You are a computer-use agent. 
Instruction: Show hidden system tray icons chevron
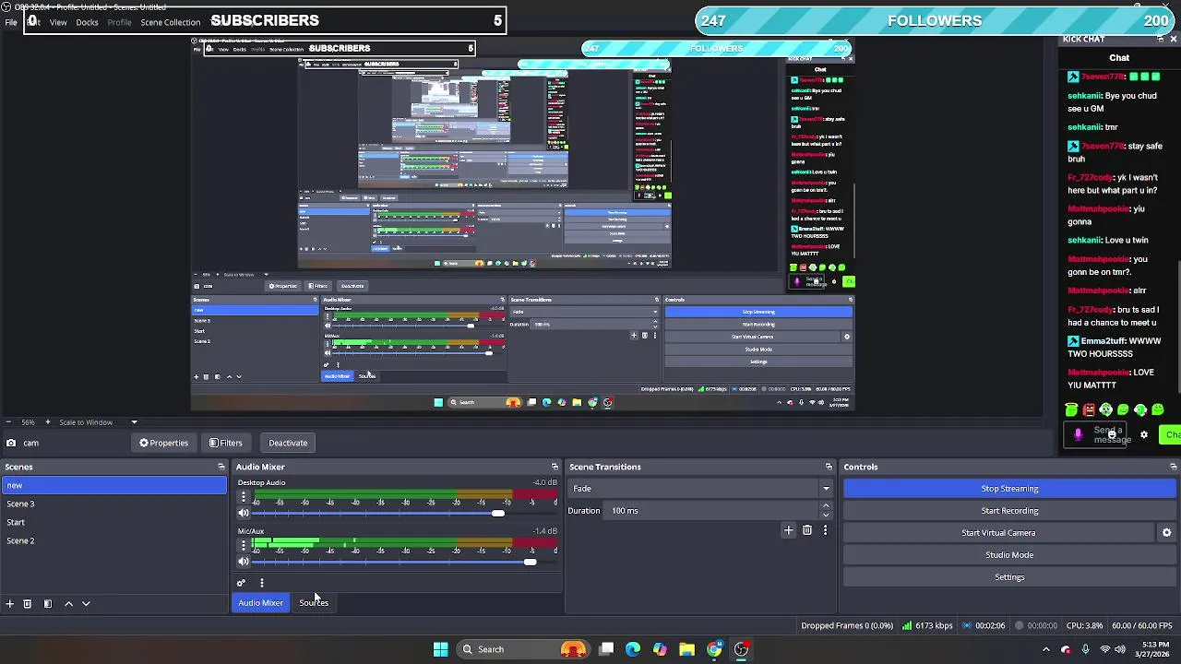tap(1045, 649)
